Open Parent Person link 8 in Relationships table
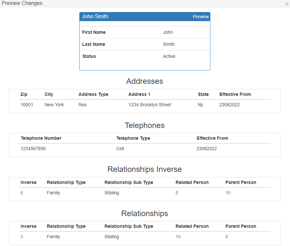Viewport: 290px width, 246px height. pos(227,237)
